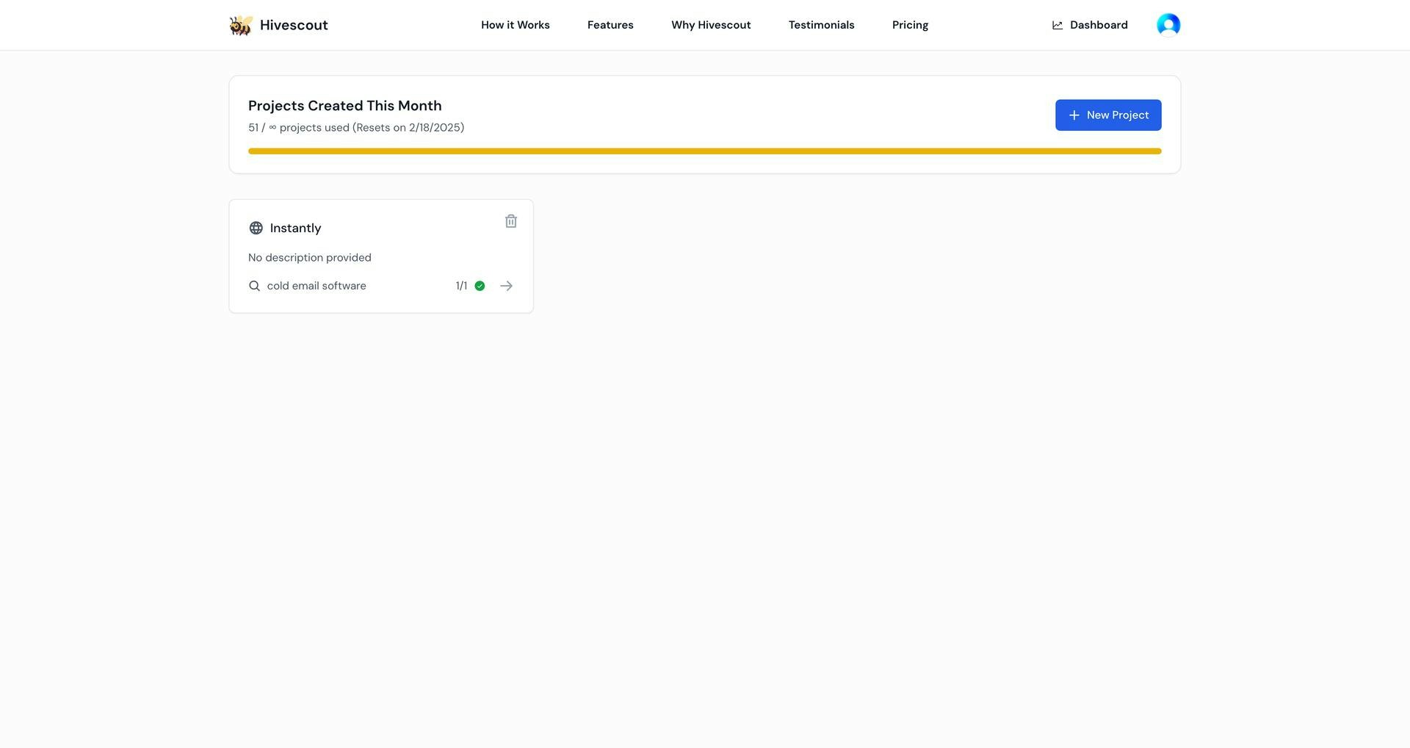This screenshot has height=748, width=1410.
Task: Click 'Projects Created This Month' heading
Action: click(345, 106)
